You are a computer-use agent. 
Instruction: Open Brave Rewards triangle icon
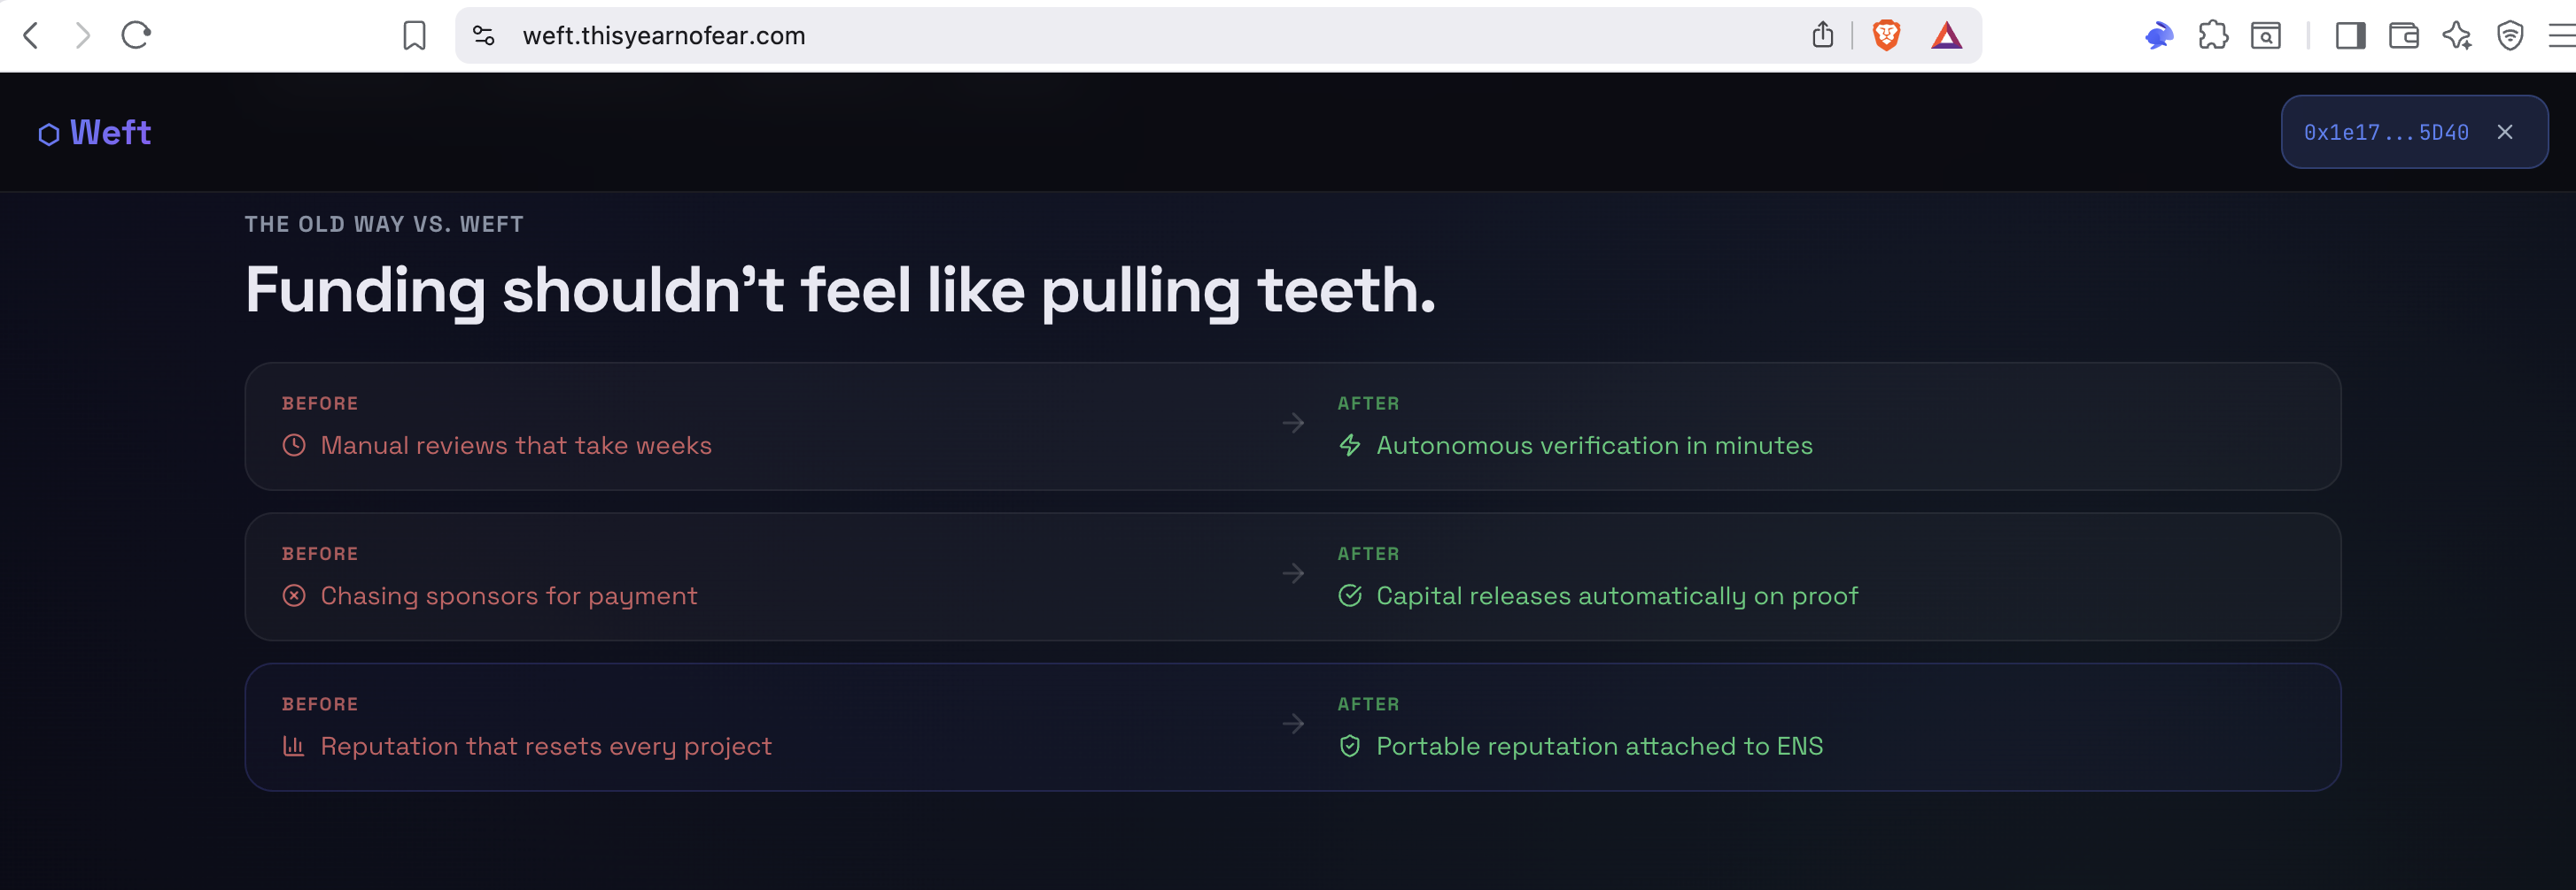[x=1946, y=36]
